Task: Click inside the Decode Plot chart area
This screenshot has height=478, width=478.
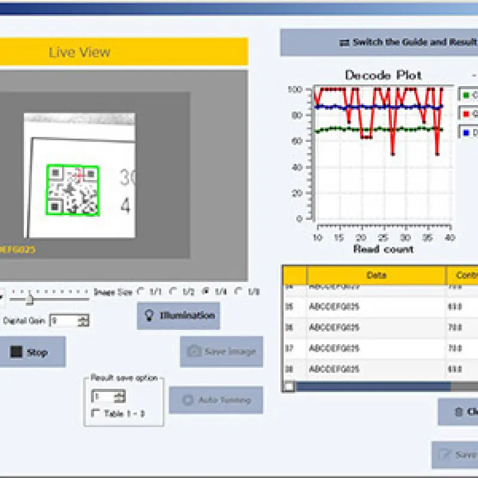Action: coord(384,154)
